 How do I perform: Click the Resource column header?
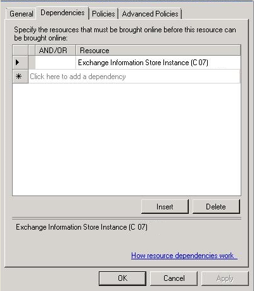pyautogui.click(x=158, y=51)
